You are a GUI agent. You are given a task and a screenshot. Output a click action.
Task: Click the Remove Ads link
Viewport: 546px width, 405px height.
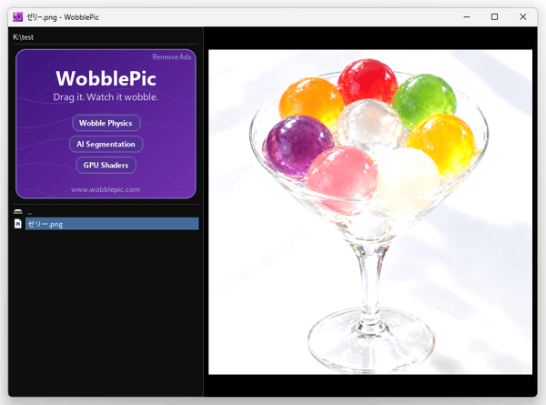click(x=172, y=56)
